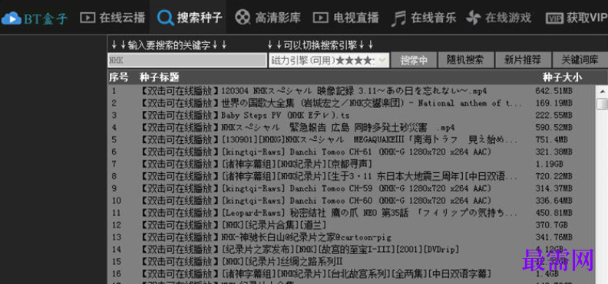Click the 590.52MB size cell
The width and height of the screenshot is (608, 284).
553,128
